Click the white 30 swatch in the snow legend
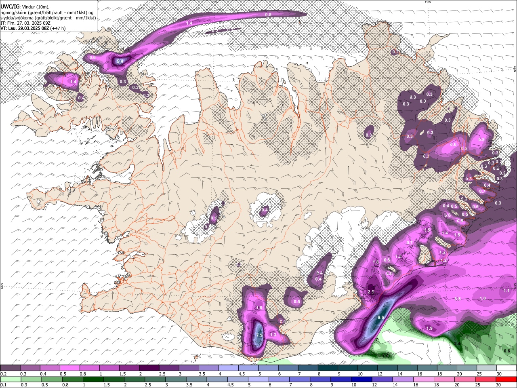This screenshot has height=388, width=517. tap(506, 368)
